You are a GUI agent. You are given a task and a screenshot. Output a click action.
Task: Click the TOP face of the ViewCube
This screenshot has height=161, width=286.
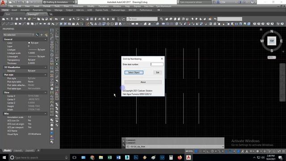pyautogui.click(x=272, y=41)
